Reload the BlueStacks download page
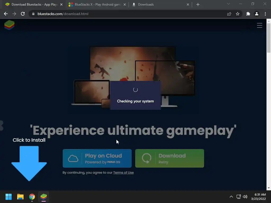The image size is (271, 203). click(x=23, y=14)
